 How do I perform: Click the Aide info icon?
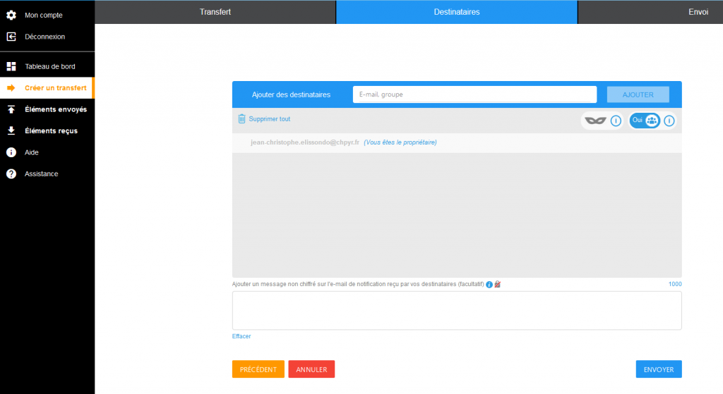click(x=11, y=152)
